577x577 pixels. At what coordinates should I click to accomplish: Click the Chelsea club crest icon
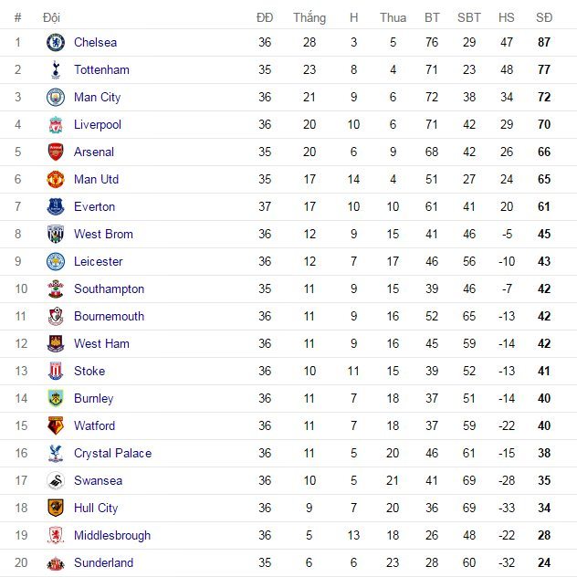(x=56, y=42)
